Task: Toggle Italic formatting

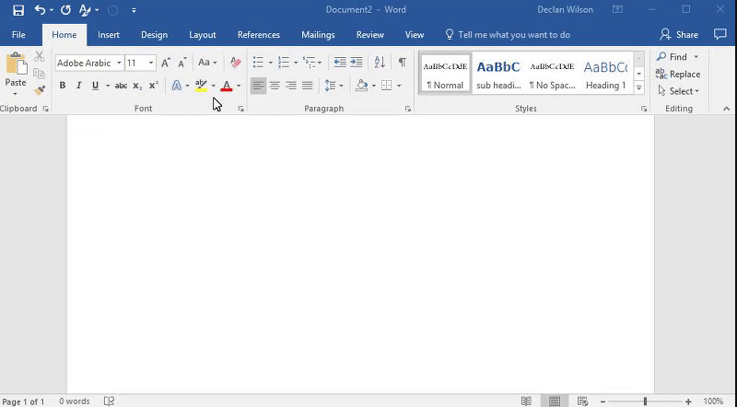Action: [78, 86]
